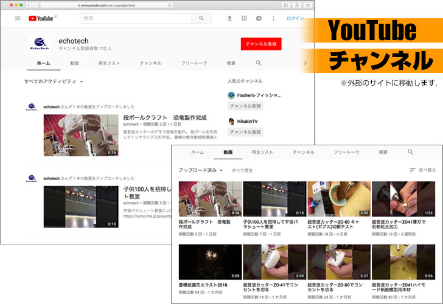Click search magnifier in front videos tab bar
Viewport: 443px width, 304px height.
[x=410, y=152]
